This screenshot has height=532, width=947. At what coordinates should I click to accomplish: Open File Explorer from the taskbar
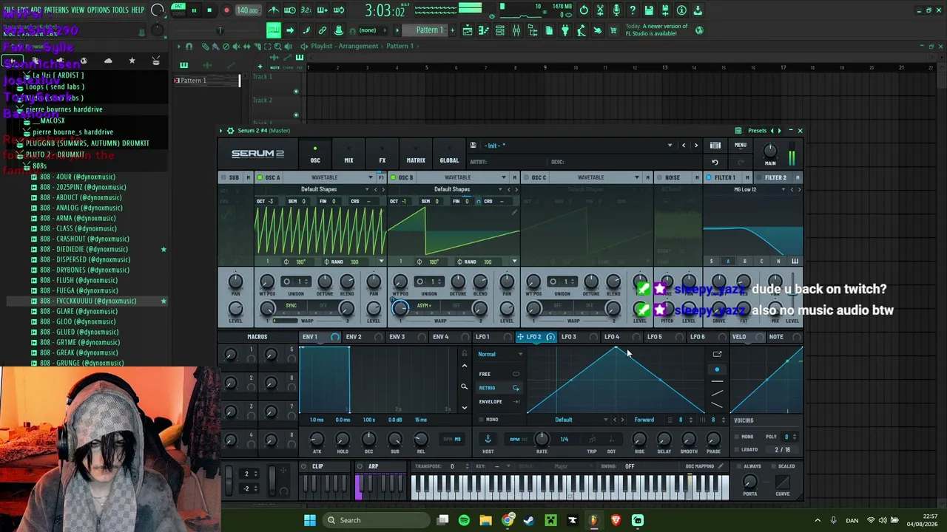[x=485, y=520]
